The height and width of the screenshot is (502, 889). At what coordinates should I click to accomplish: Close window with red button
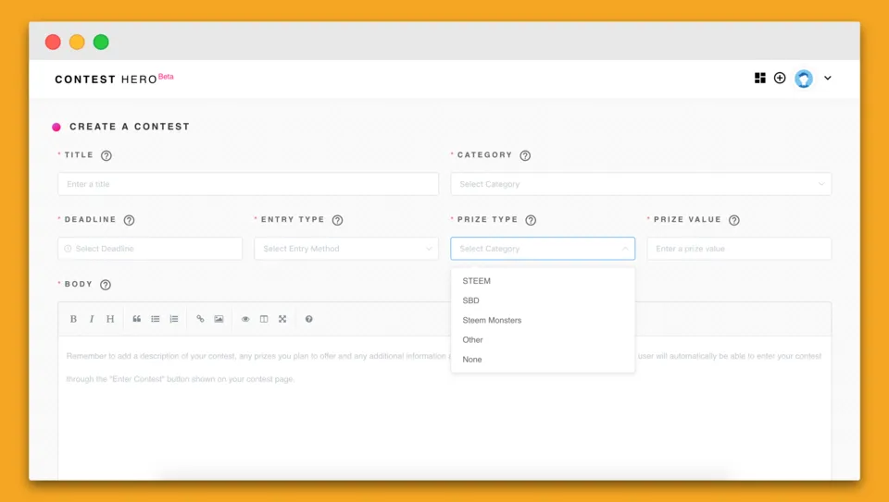click(53, 42)
